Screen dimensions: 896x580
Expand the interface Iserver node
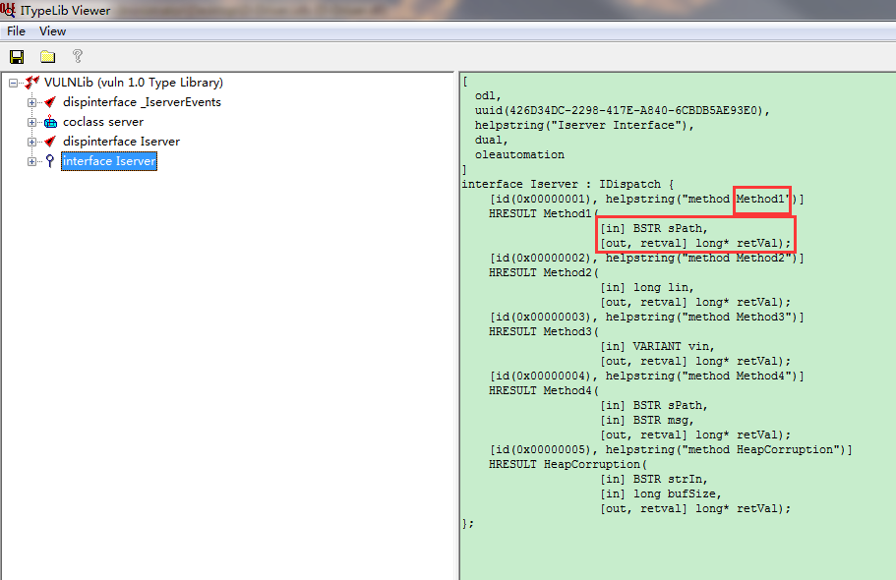point(30,160)
